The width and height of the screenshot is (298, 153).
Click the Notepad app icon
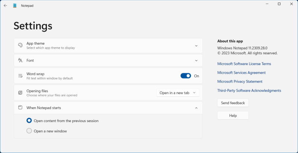(15, 6)
